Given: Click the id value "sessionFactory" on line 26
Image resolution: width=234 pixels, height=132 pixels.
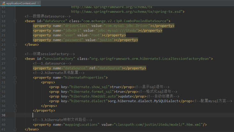Looking at the screenshot, I should pos(59,59).
